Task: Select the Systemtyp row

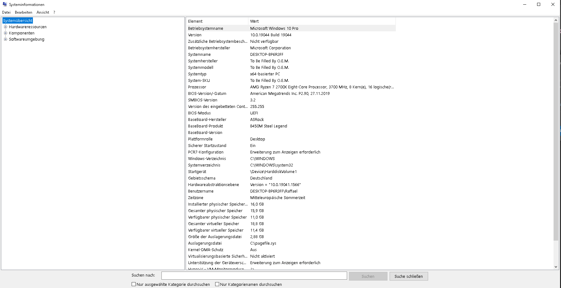Action: (x=291, y=74)
